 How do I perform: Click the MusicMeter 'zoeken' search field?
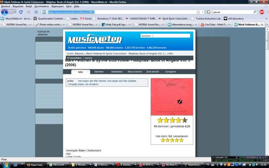click(165, 36)
